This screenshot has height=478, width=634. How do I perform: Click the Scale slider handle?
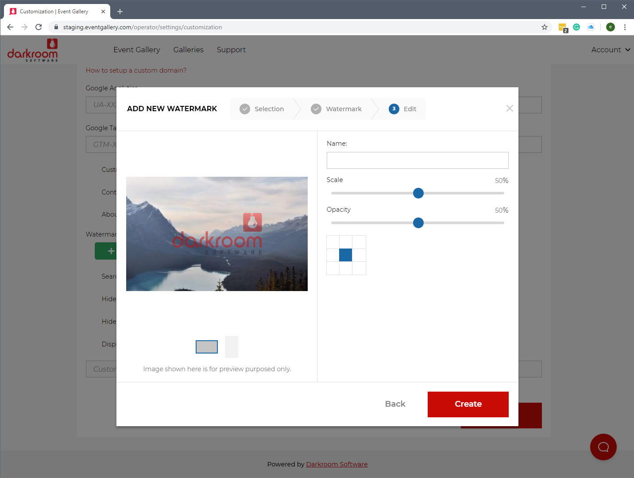pos(418,193)
